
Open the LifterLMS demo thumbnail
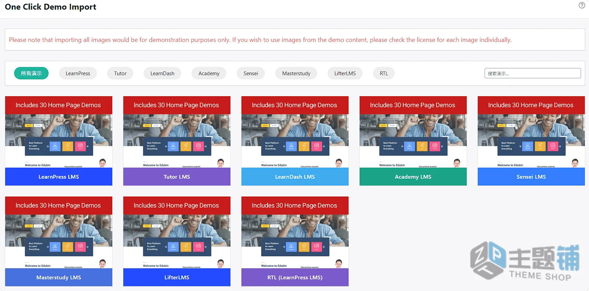click(177, 232)
